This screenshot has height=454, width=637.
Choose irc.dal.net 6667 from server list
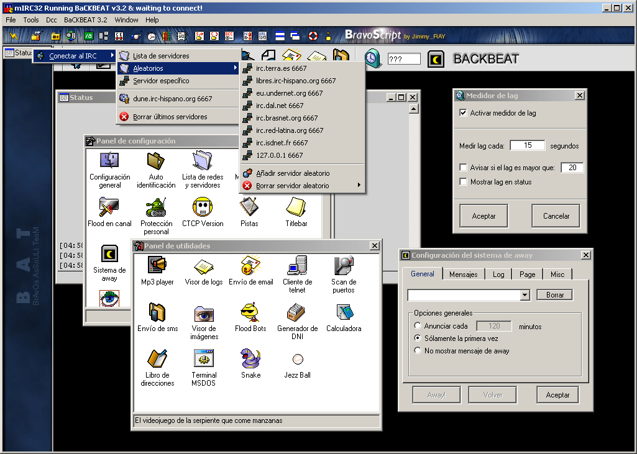(280, 106)
